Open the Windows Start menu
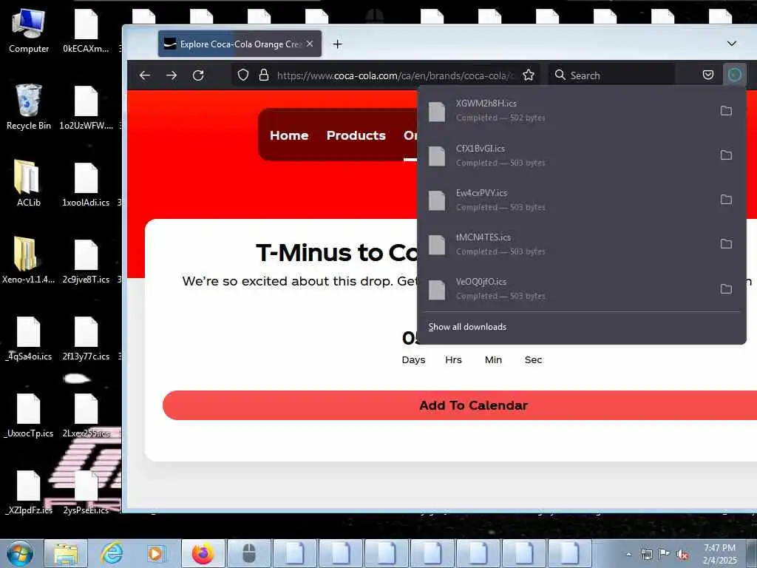The image size is (757, 568). tap(20, 553)
